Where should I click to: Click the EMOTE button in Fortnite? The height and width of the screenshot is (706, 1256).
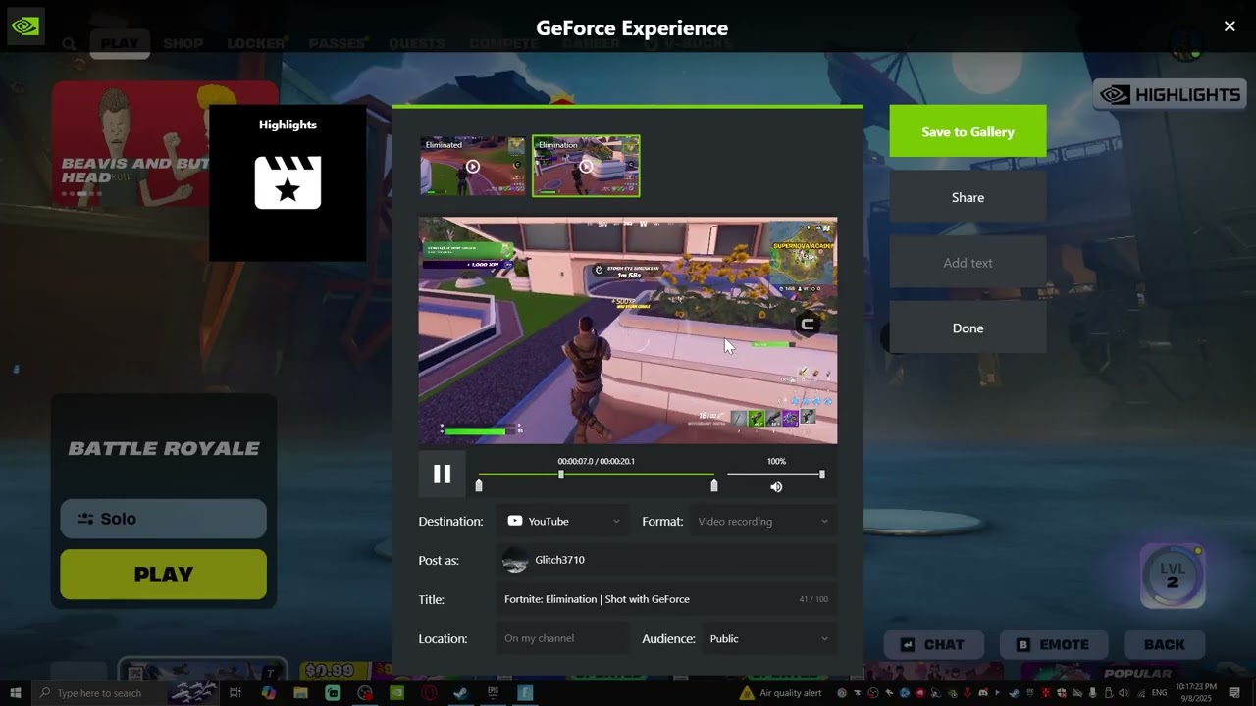click(x=1053, y=644)
